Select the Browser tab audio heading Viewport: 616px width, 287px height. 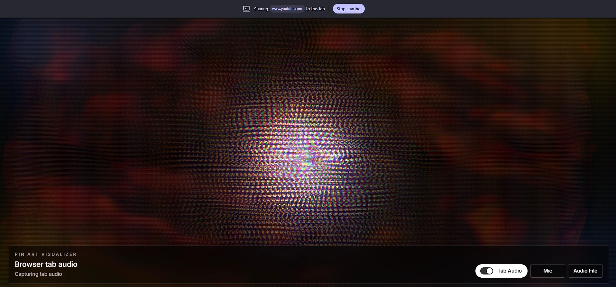(46, 264)
